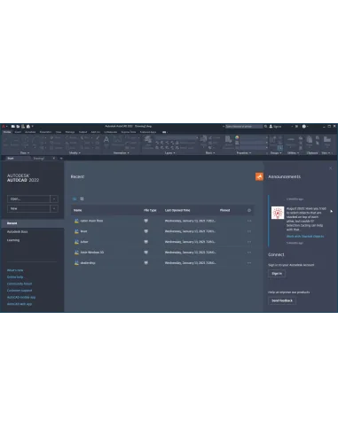Go to next announcement arrow
The height and width of the screenshot is (436, 338).
pyautogui.click(x=331, y=211)
